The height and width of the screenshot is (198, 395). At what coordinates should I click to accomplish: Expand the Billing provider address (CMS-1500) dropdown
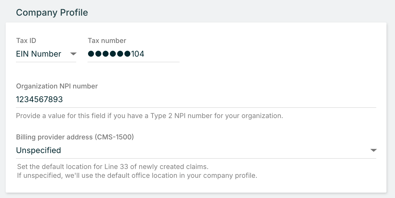374,150
